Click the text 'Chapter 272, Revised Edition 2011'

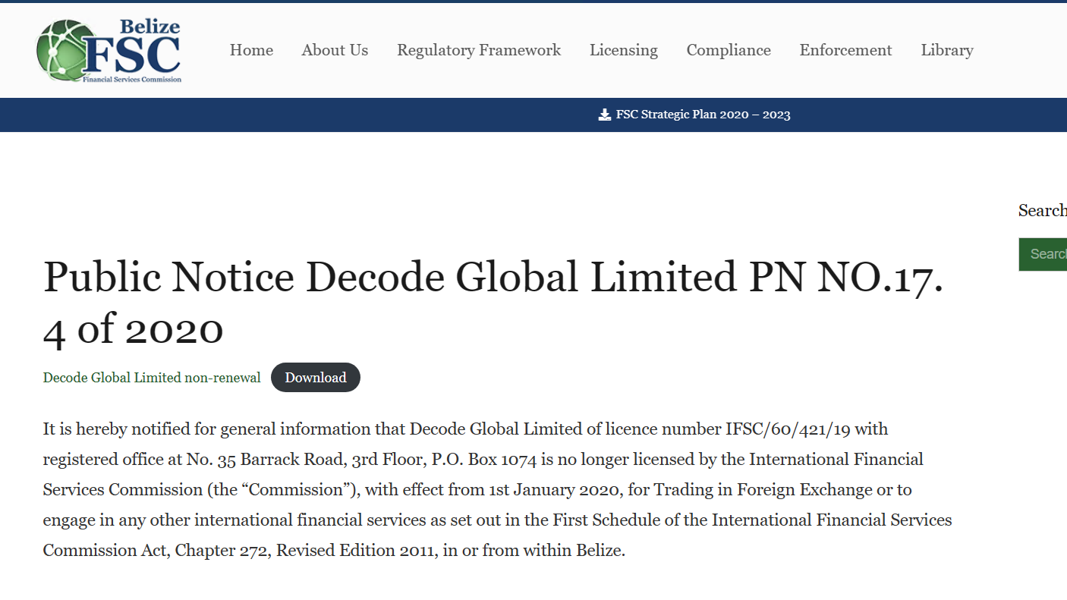(x=306, y=550)
